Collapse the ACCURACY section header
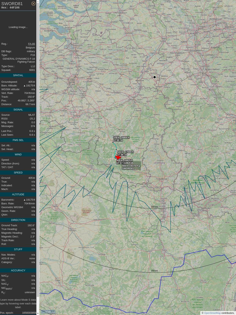The width and height of the screenshot is (236, 315). (18, 270)
